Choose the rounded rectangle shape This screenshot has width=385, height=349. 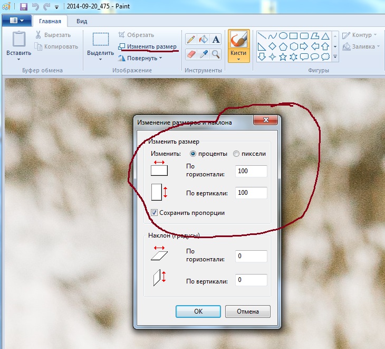point(304,36)
